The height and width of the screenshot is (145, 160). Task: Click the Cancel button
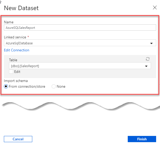(x=18, y=139)
